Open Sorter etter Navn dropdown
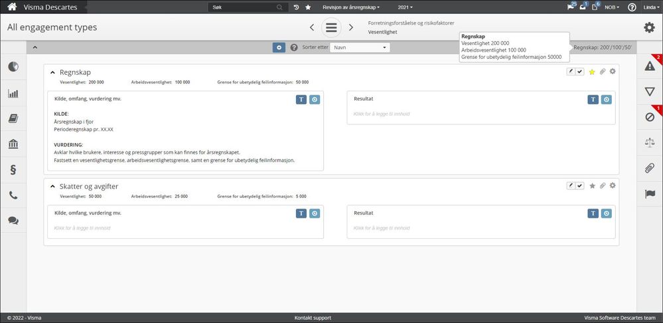Image resolution: width=663 pixels, height=323 pixels. click(360, 48)
